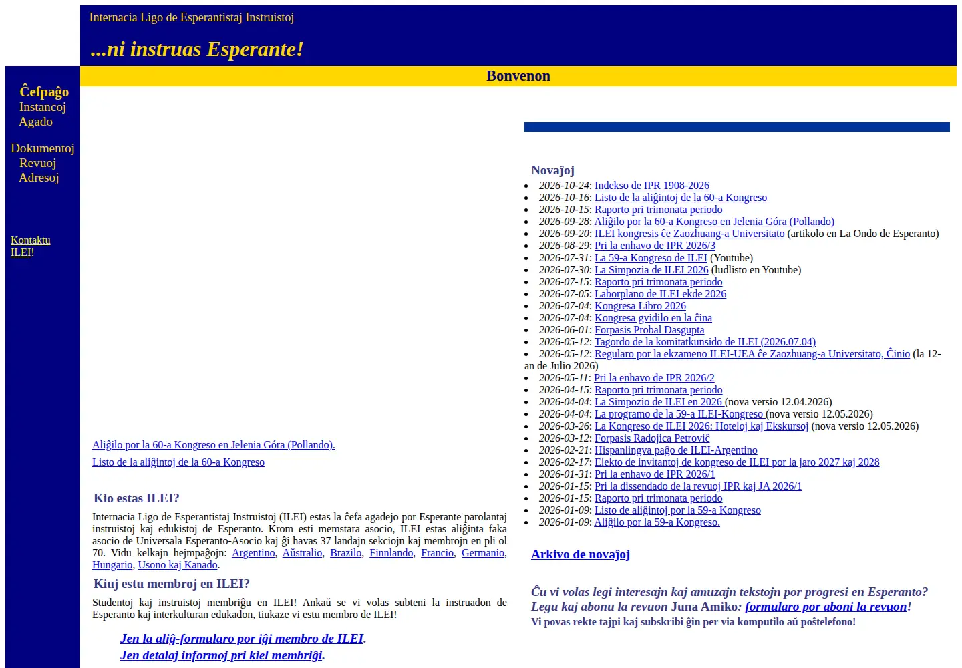Open the Argentino country homepage link
The image size is (962, 668).
pyautogui.click(x=253, y=553)
